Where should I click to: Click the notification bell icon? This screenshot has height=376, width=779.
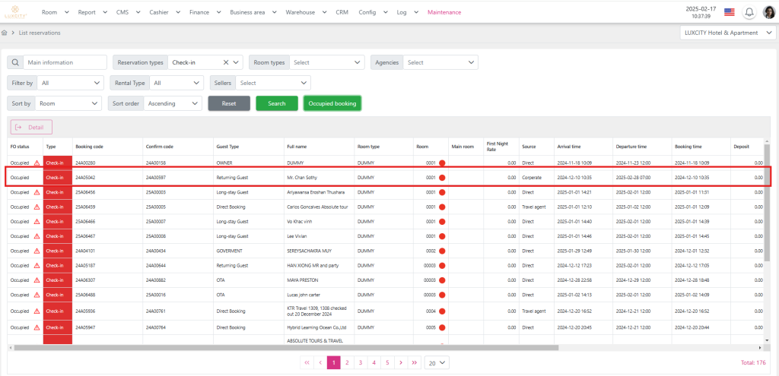click(749, 12)
